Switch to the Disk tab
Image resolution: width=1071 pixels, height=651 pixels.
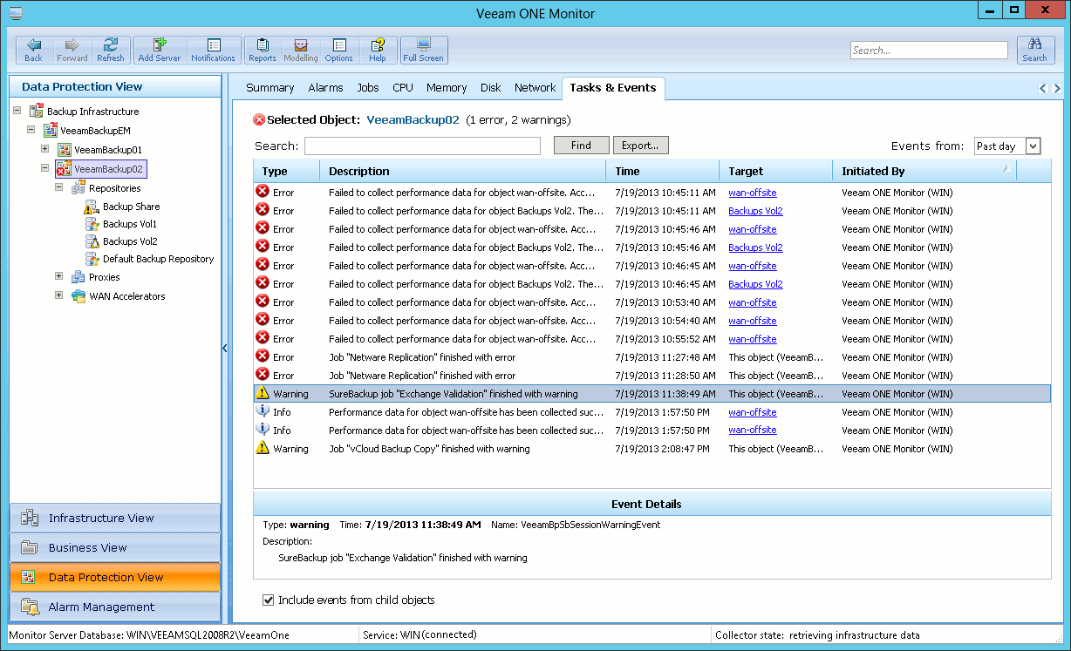(491, 88)
